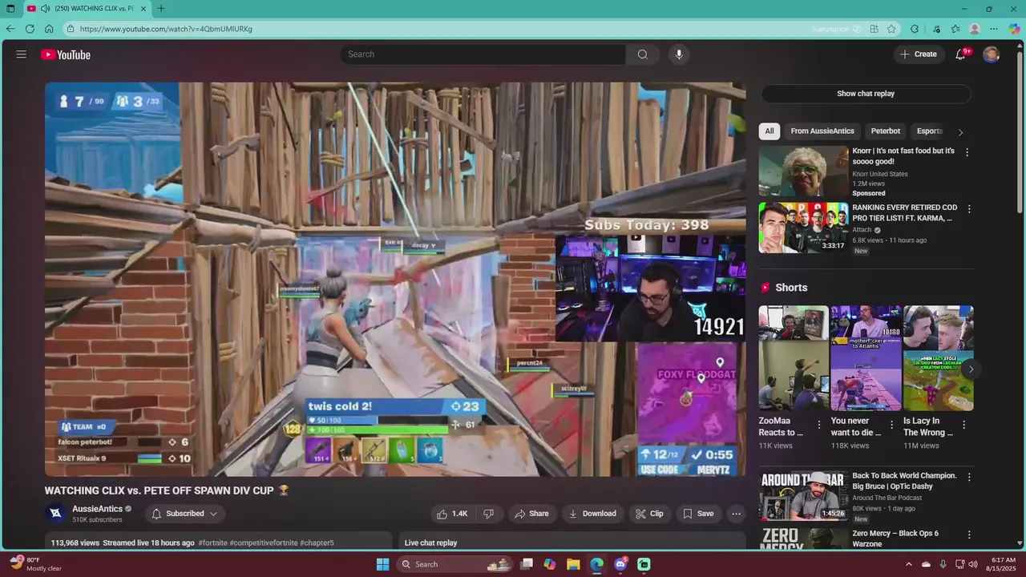Open the Copilot icon in the Edge toolbar

coord(1015,29)
